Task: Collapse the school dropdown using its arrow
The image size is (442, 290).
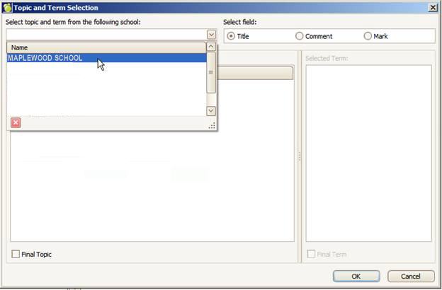Action: (211, 35)
